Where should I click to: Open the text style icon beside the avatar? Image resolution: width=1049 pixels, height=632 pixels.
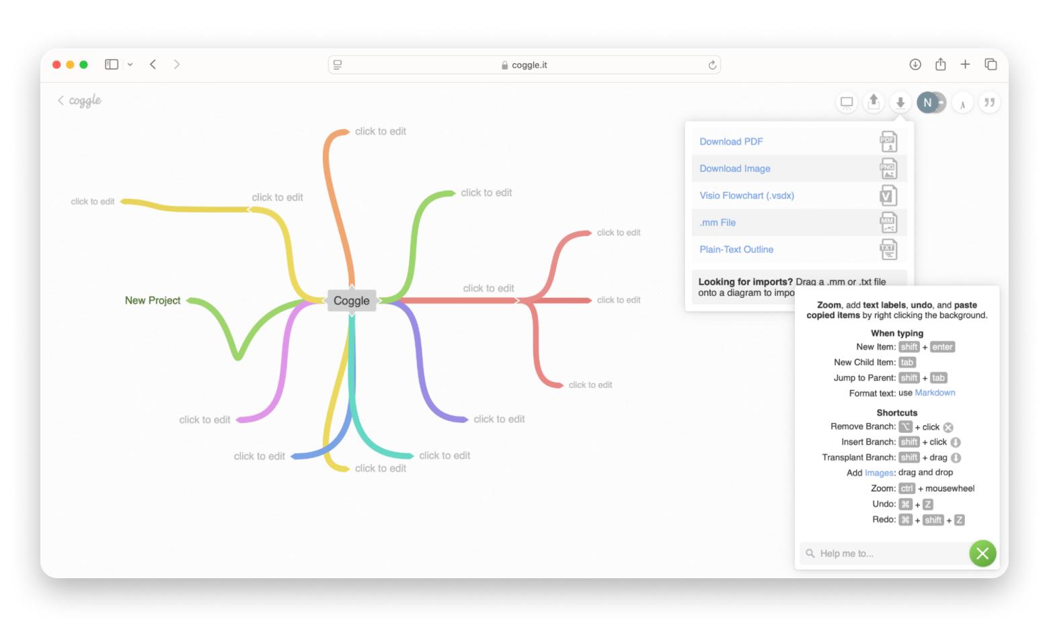(963, 103)
